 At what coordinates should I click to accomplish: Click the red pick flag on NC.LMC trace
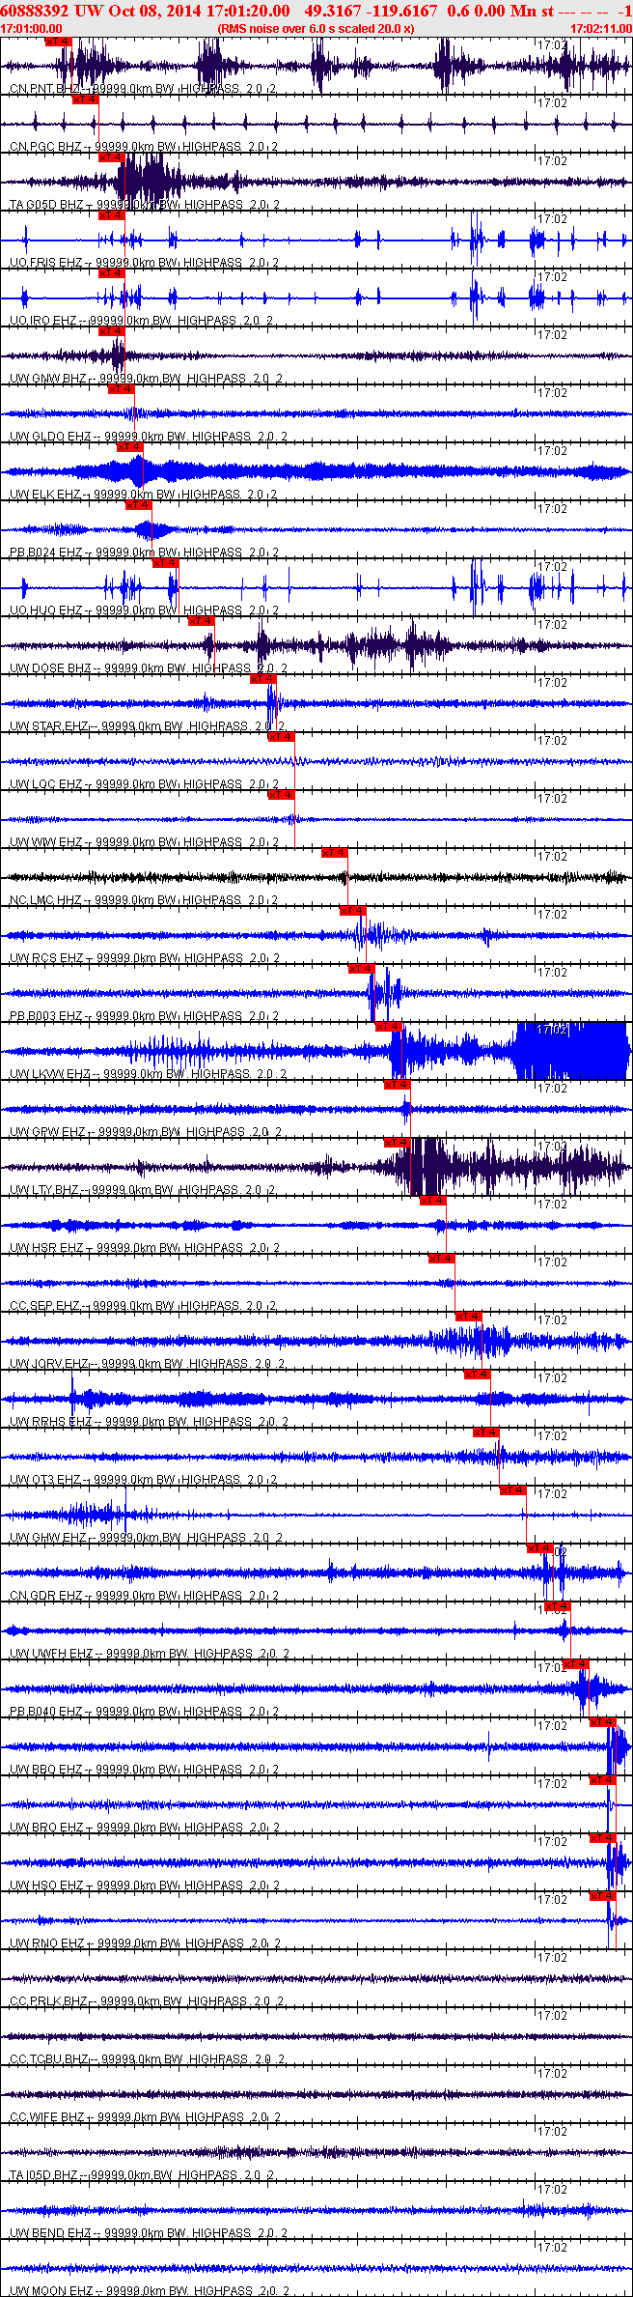point(334,853)
